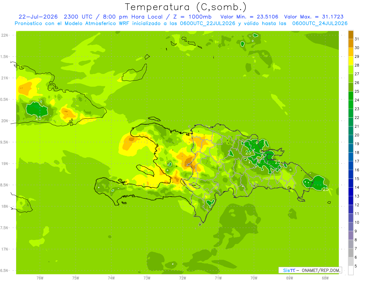Click the "Temperatura (C,somb.)" map title

[186, 7]
